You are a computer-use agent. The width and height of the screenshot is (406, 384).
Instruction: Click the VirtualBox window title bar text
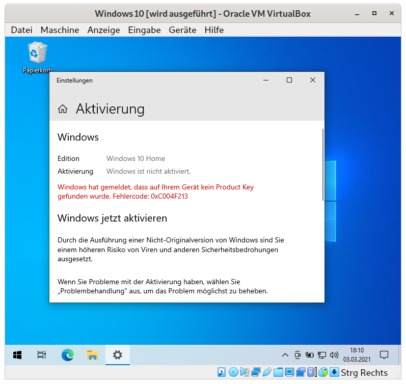pos(202,13)
